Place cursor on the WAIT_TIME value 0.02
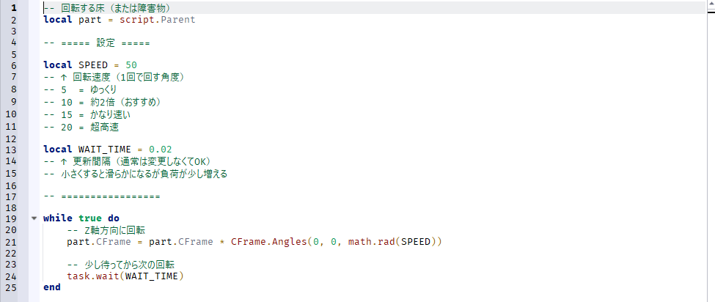 [160, 150]
